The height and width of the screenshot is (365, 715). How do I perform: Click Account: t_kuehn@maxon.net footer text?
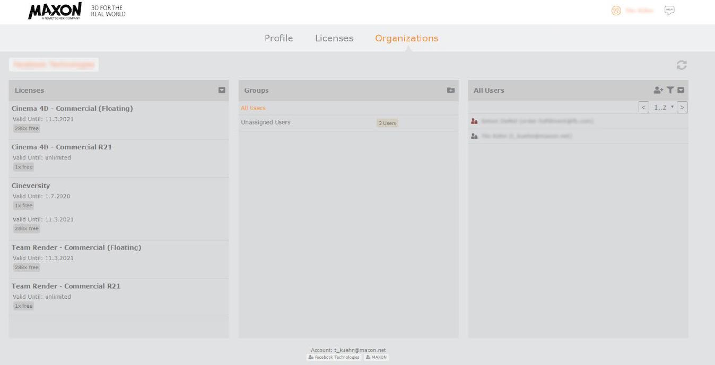[348, 350]
